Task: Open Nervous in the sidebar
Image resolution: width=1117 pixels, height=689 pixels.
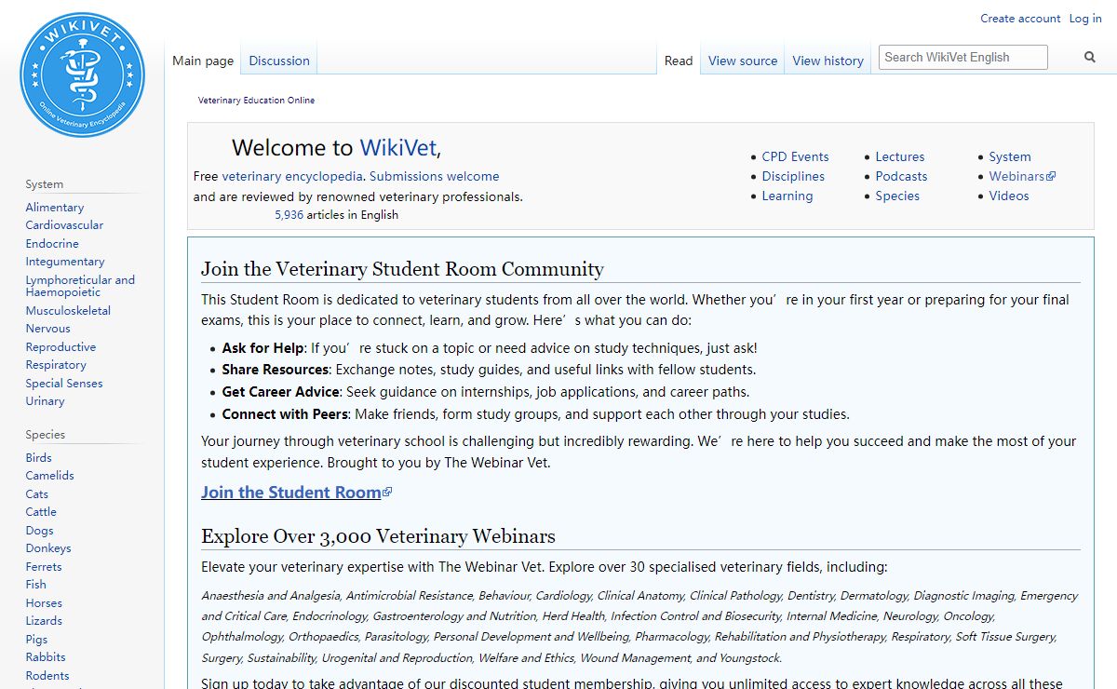Action: click(47, 329)
